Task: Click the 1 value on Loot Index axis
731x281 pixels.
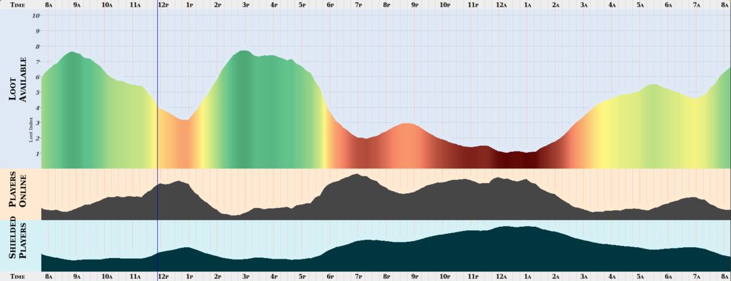Action: click(x=38, y=153)
